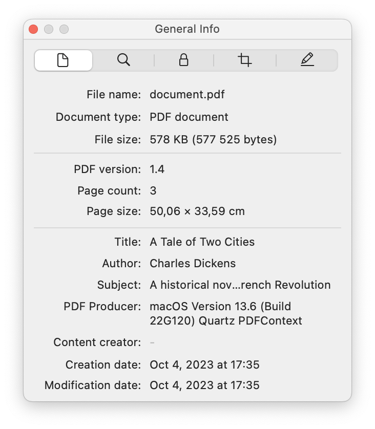Viewport: 375px width, 429px height.
Task: Click page size '50,06 × 33,59 cm'
Action: 197,211
